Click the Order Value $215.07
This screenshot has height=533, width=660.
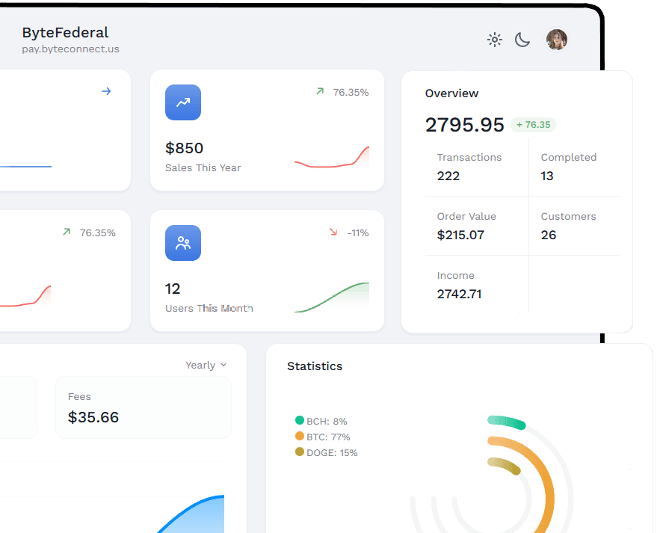tap(460, 235)
